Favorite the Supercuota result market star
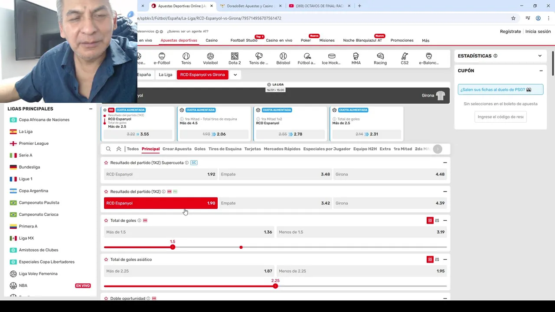Image resolution: width=555 pixels, height=312 pixels. coord(106,162)
